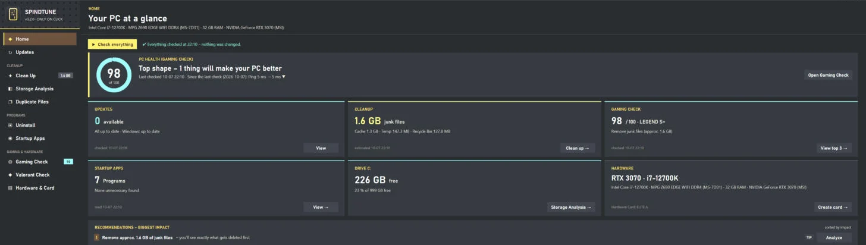
Task: Click the Home diamond icon in sidebar
Action: pyautogui.click(x=10, y=39)
